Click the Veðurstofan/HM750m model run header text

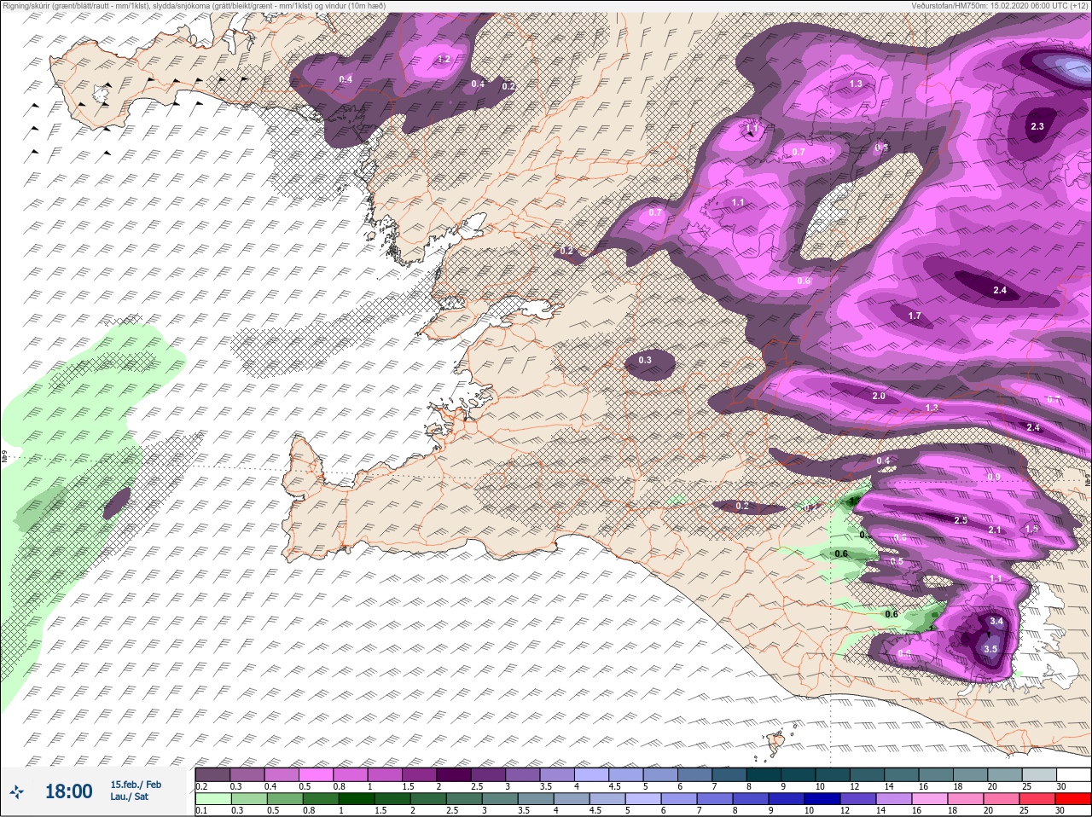point(999,5)
